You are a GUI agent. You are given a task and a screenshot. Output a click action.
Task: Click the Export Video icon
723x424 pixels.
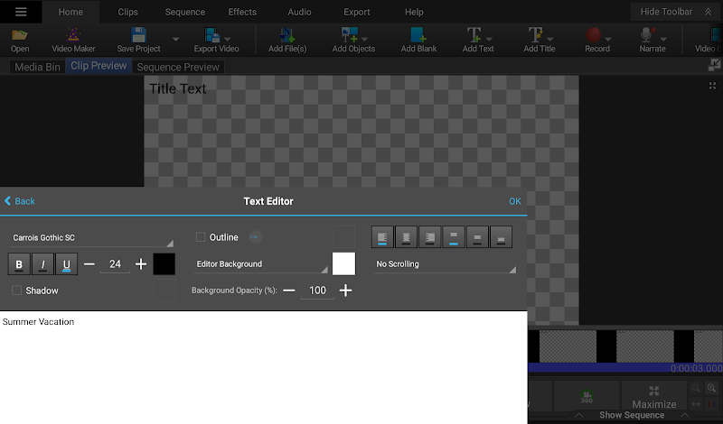212,35
